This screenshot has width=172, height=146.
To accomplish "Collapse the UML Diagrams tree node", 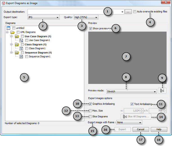I will coord(7,32).
